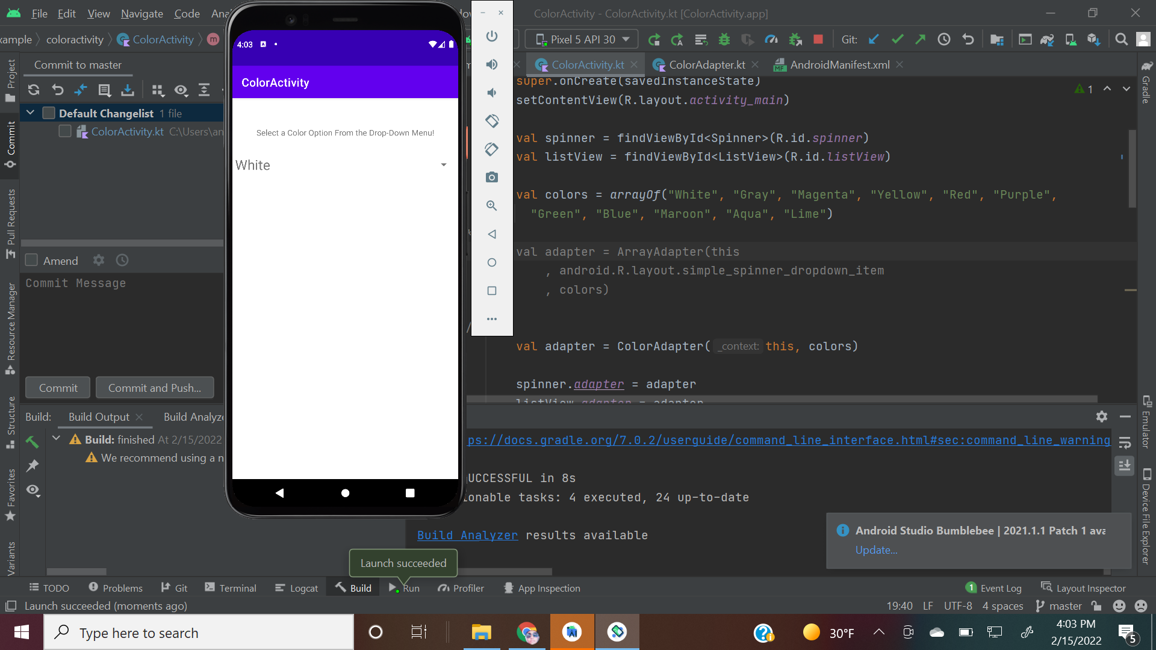Open the Pixel 5 API 30 device dropdown
Screen dimensions: 1156x650
582,40
